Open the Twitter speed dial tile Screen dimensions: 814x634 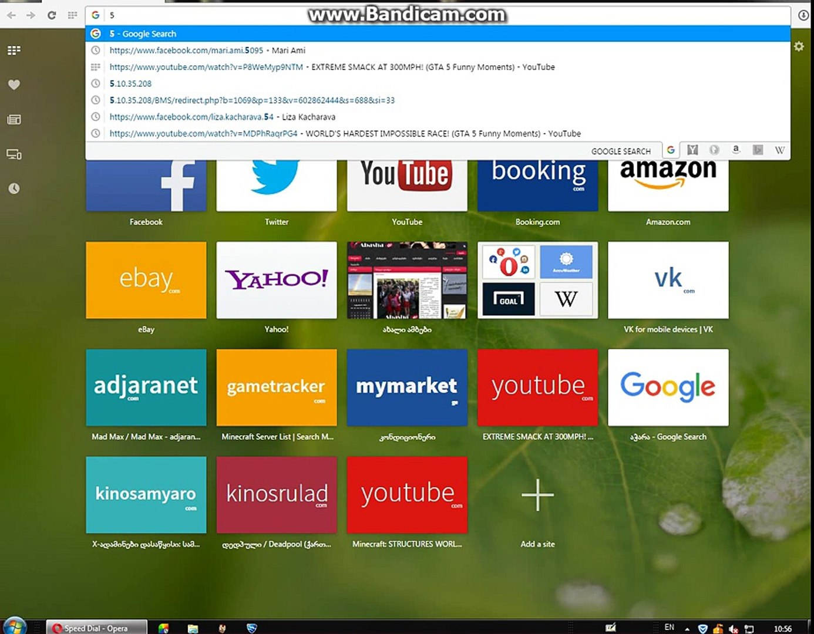click(x=277, y=186)
